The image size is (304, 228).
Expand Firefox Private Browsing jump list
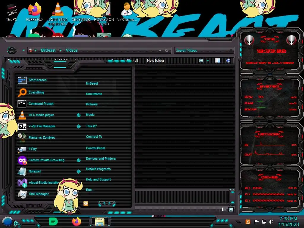79,160
